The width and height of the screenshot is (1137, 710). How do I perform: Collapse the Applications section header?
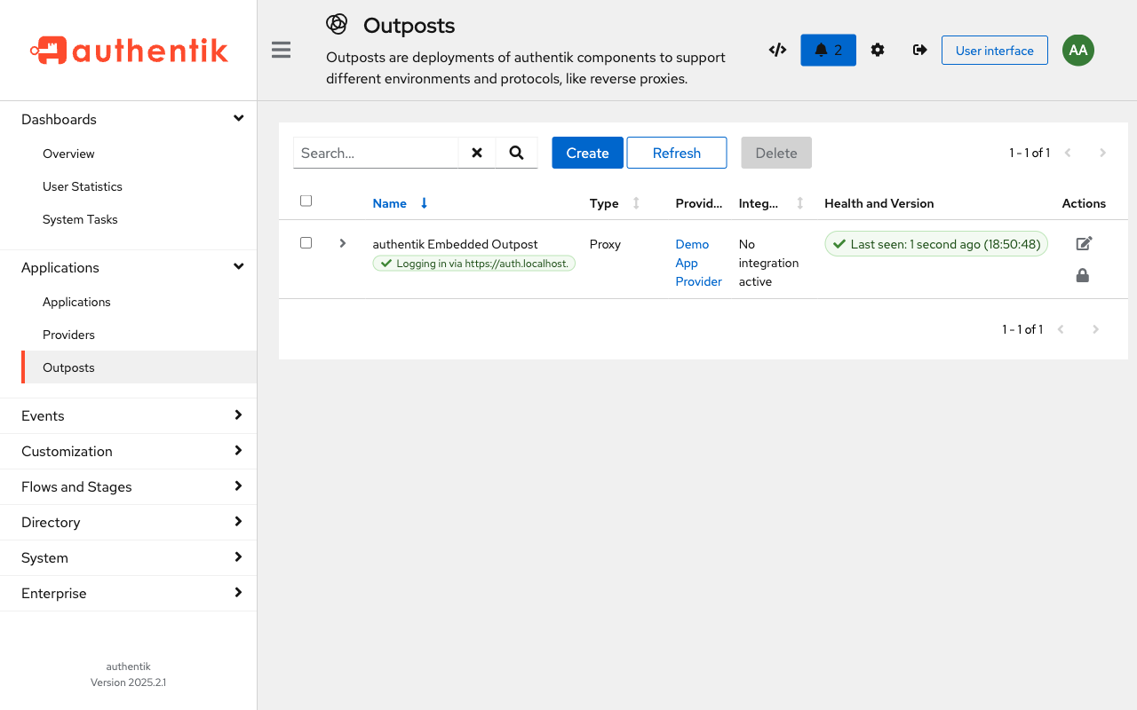point(129,267)
